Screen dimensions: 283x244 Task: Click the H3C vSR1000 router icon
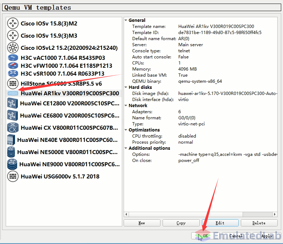coord(13,73)
